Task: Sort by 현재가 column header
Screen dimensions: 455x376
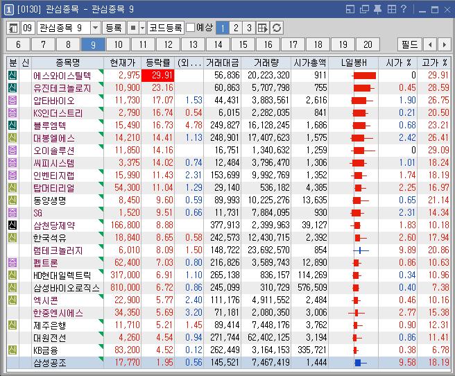Action: (x=123, y=62)
